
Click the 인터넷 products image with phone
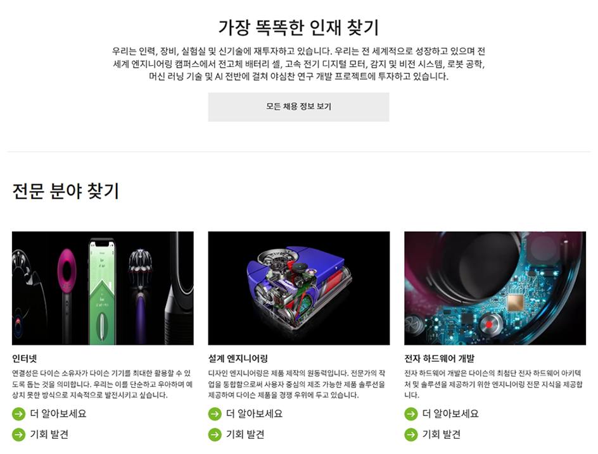[103, 288]
